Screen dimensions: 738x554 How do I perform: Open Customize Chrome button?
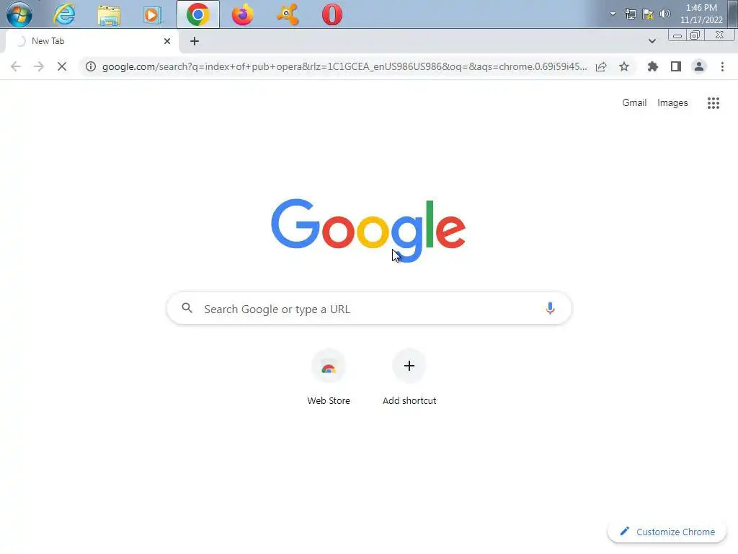667,532
